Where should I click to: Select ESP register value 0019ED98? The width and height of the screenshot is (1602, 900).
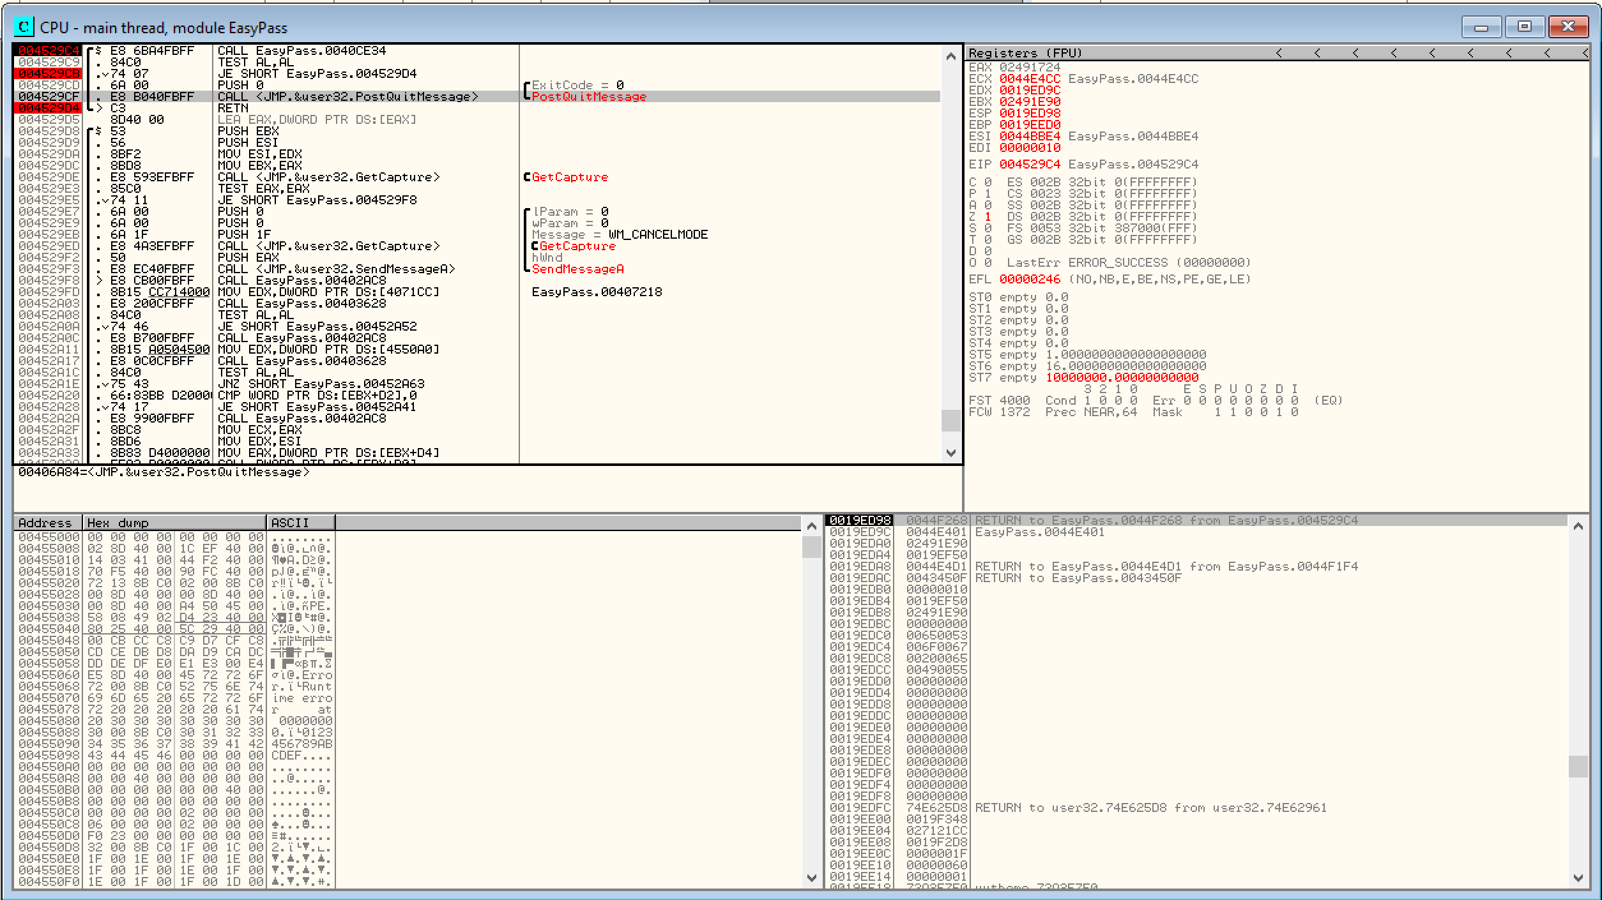(x=1030, y=113)
